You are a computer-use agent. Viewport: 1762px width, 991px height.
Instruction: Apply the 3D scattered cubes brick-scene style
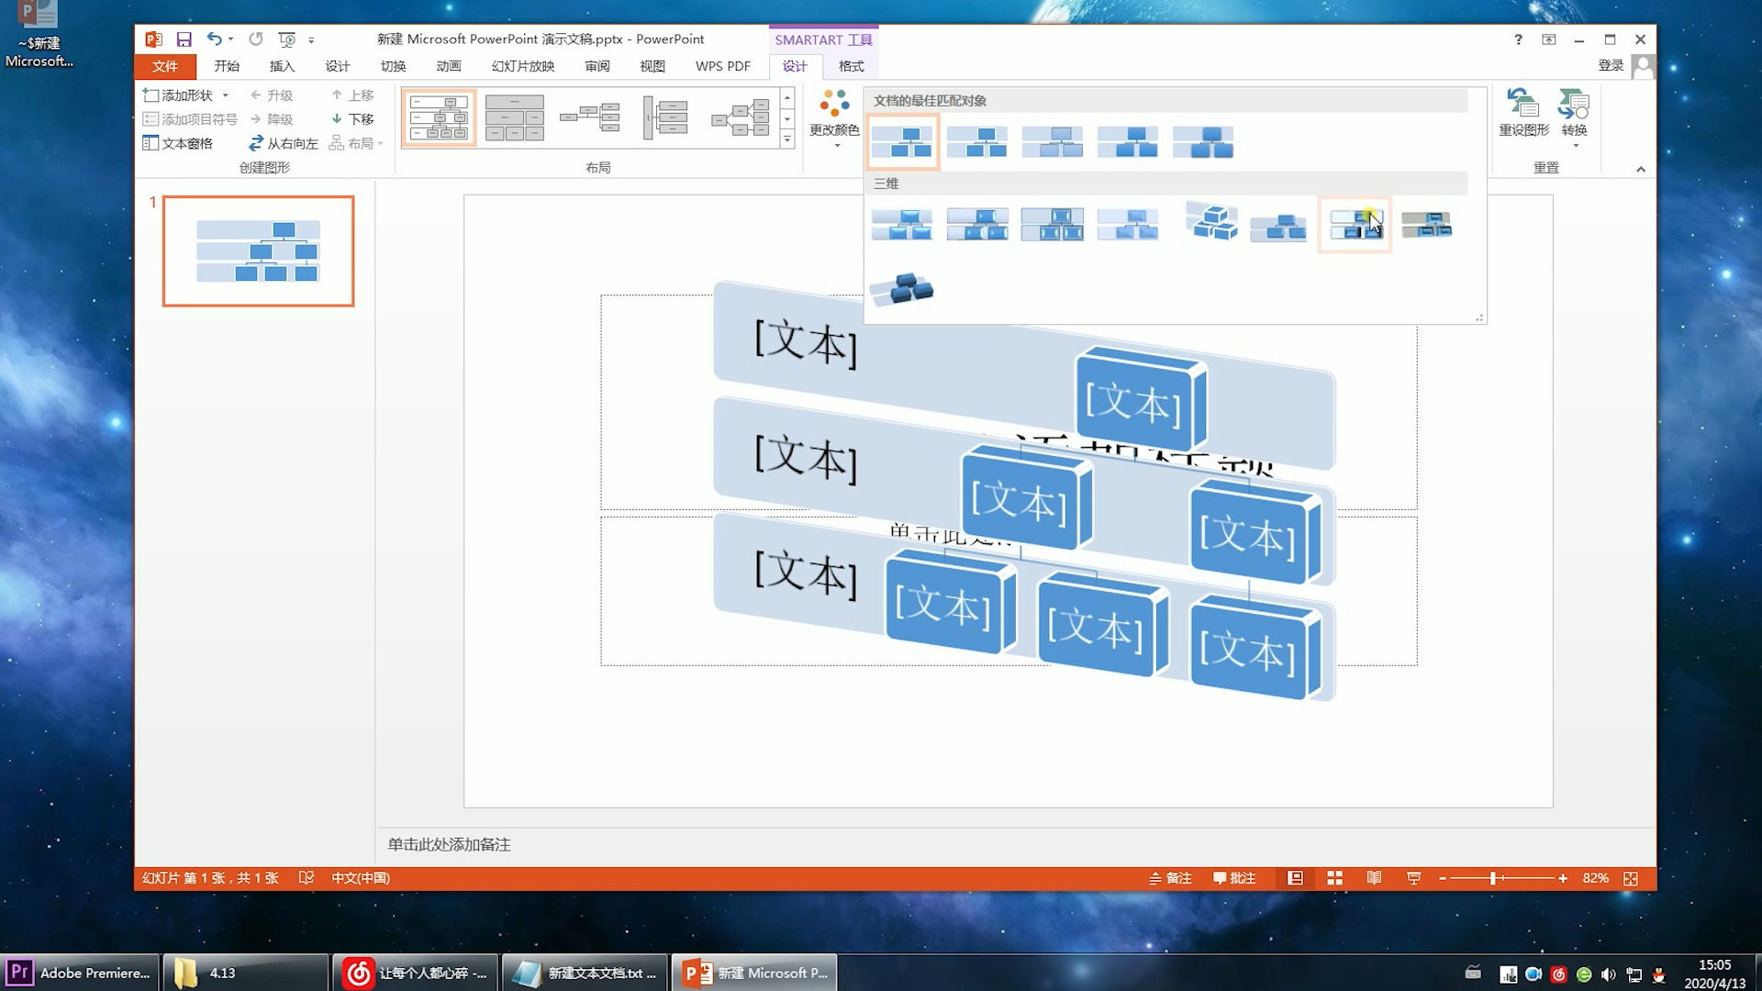click(x=1211, y=221)
